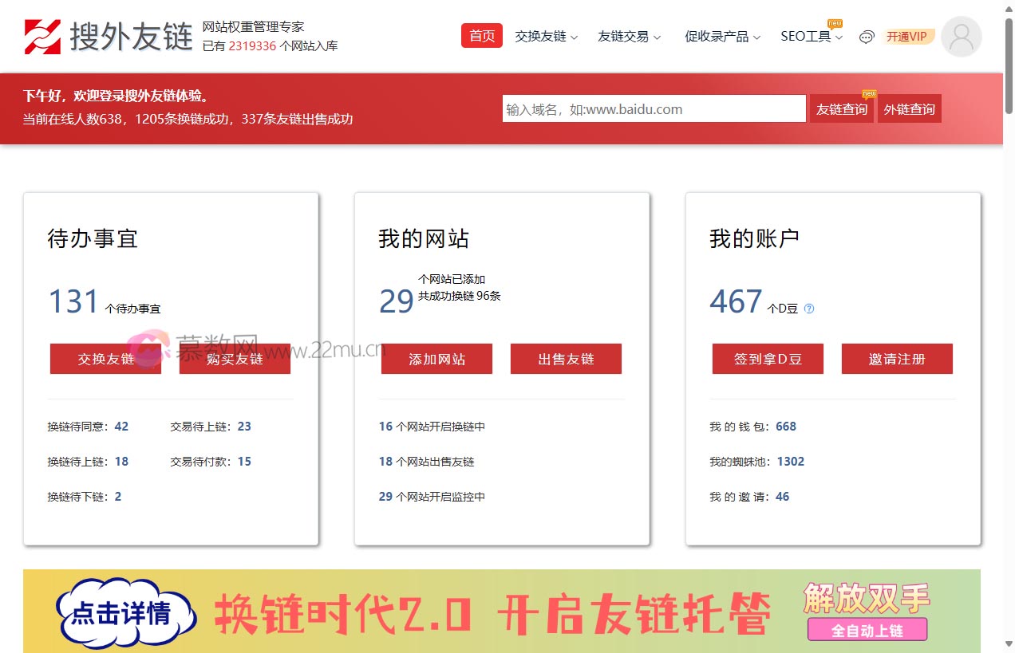Viewport: 1015px width, 653px height.
Task: Click the 全自动上链 banner badge
Action: point(867,630)
